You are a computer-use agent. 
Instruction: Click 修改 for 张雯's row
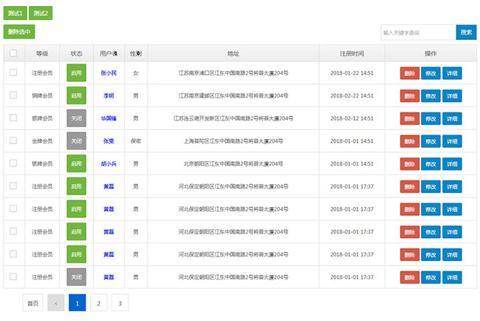click(x=431, y=141)
